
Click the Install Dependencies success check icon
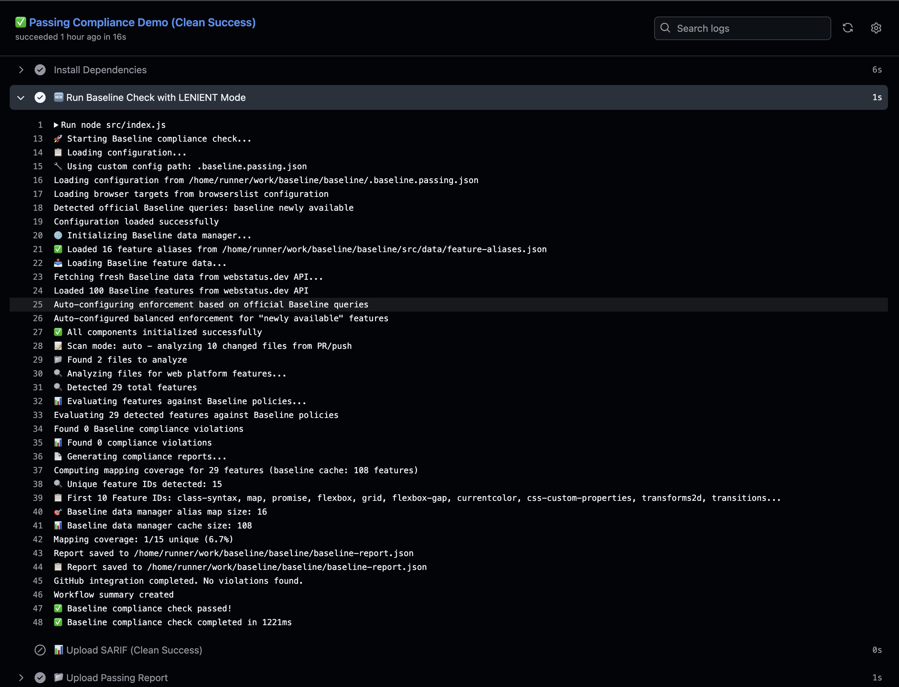coord(40,70)
